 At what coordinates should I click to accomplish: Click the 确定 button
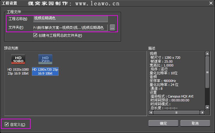click(163, 123)
